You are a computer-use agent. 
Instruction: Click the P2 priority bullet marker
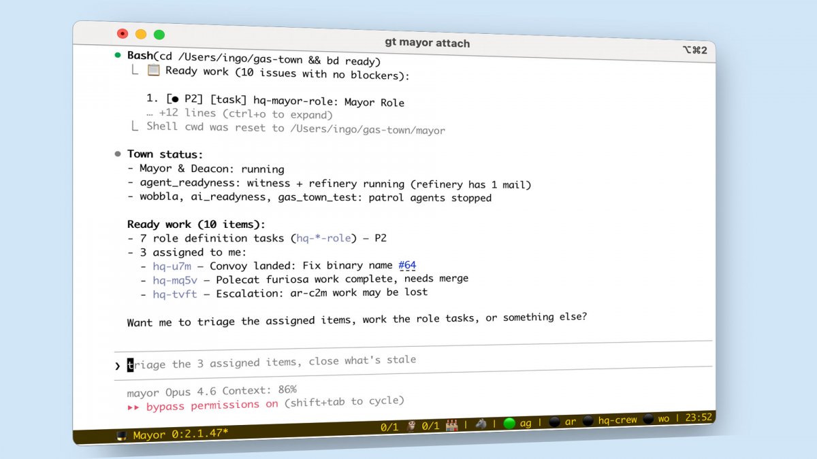(x=175, y=99)
